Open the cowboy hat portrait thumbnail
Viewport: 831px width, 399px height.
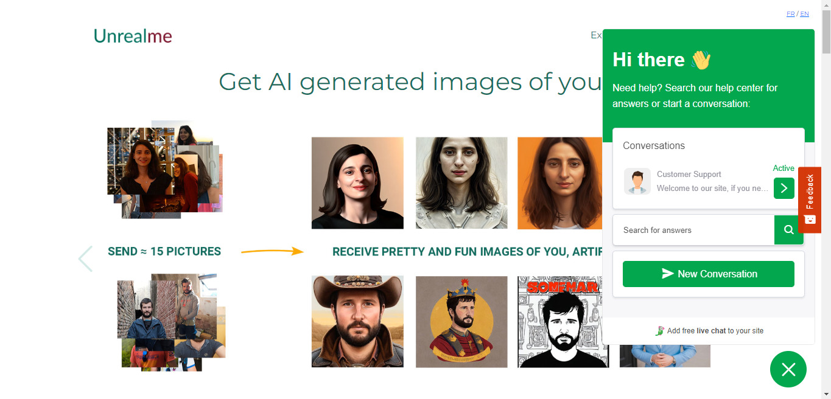coord(357,321)
